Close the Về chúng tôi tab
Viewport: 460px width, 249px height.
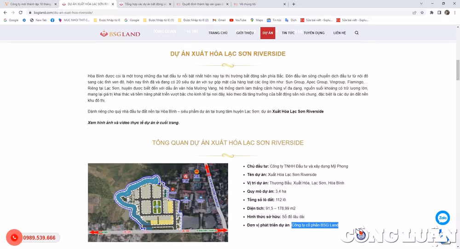pyautogui.click(x=284, y=4)
